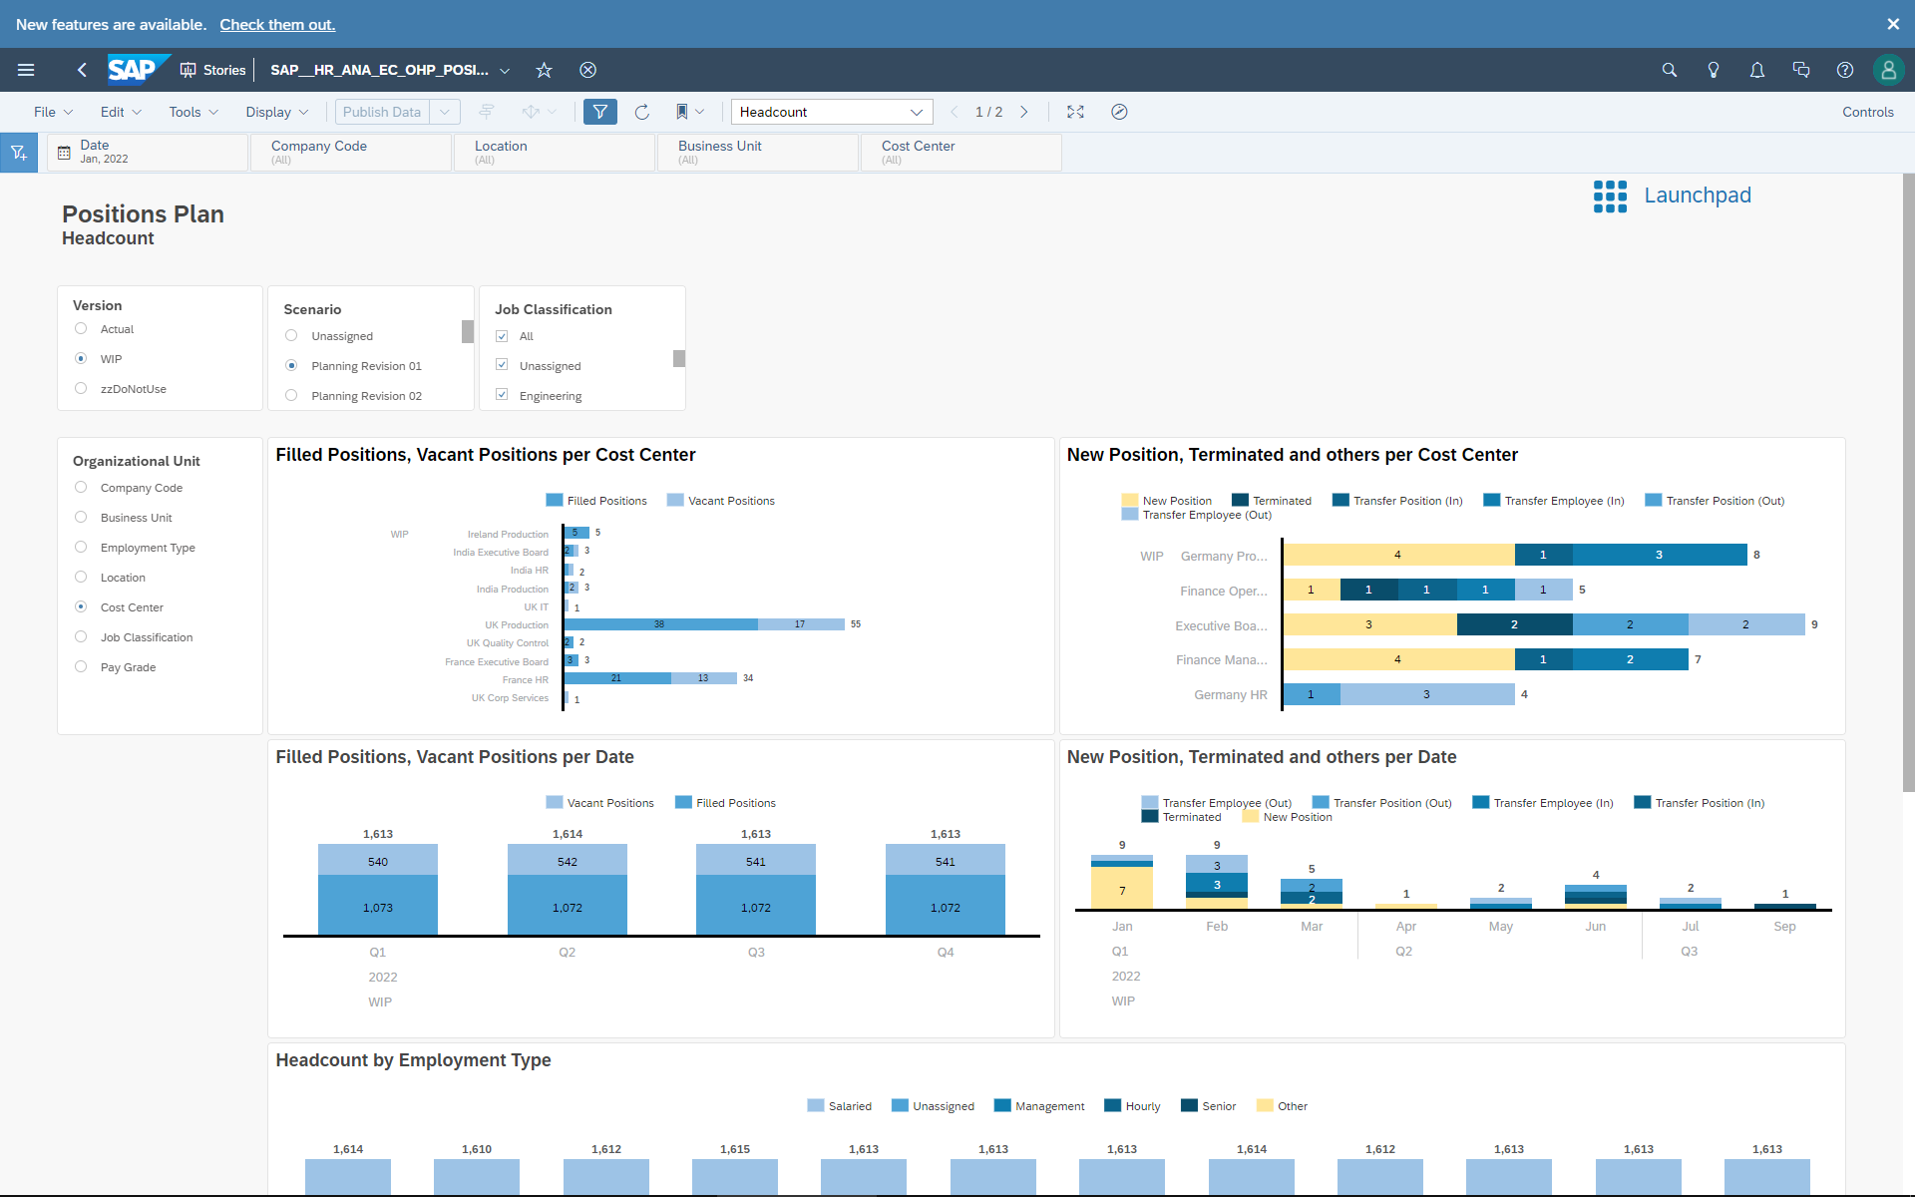Expand the Publish Data dropdown arrow

(445, 112)
